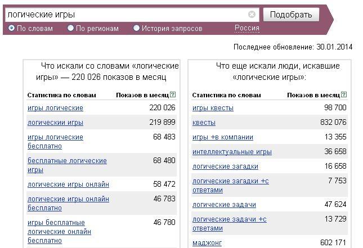Clear the search field with the X icon

[252, 15]
